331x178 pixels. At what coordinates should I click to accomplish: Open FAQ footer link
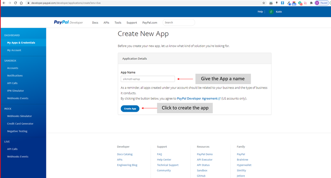[159, 154]
